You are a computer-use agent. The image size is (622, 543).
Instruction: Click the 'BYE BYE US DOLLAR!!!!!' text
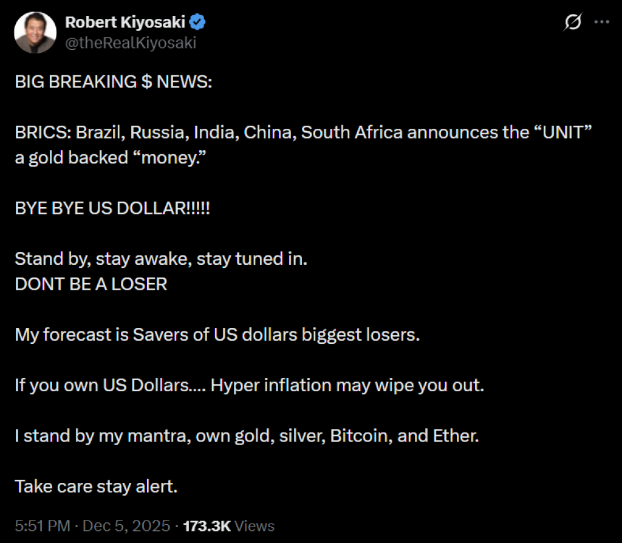(x=113, y=208)
